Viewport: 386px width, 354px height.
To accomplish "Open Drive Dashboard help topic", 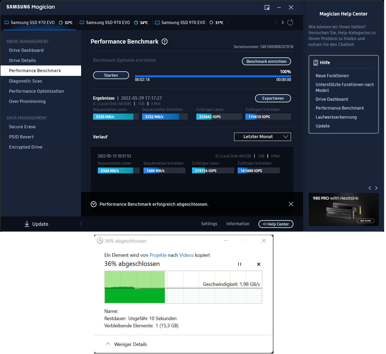I will coord(332,99).
